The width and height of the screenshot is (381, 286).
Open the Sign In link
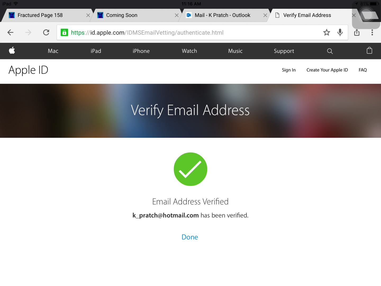tap(289, 70)
